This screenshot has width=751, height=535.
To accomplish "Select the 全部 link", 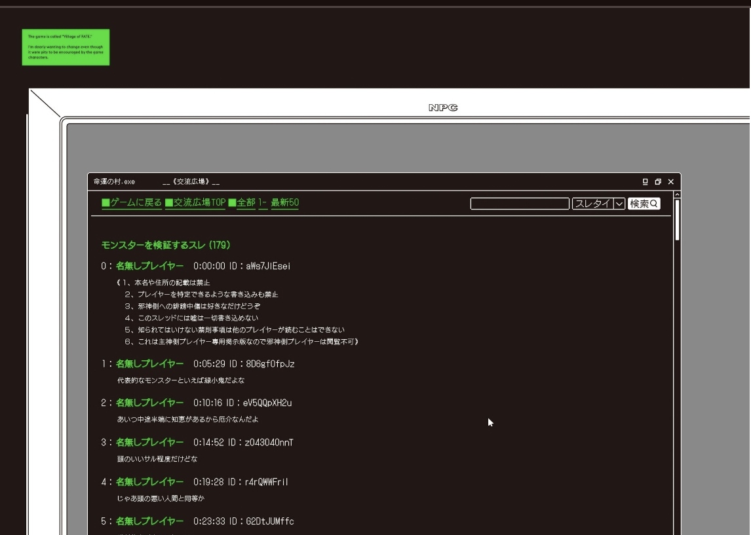I will tap(242, 202).
